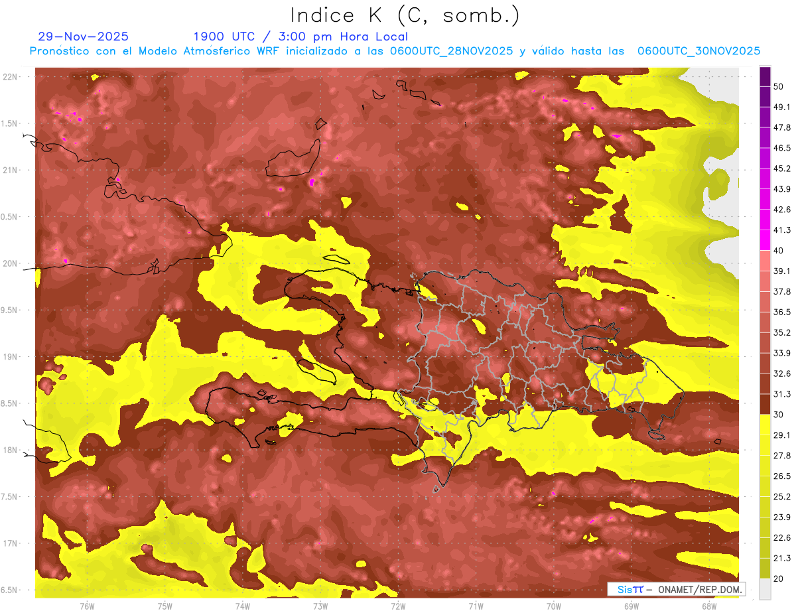Viewport: 796px width, 615px height.
Task: Click the latitude label '22N'
Action: point(11,77)
